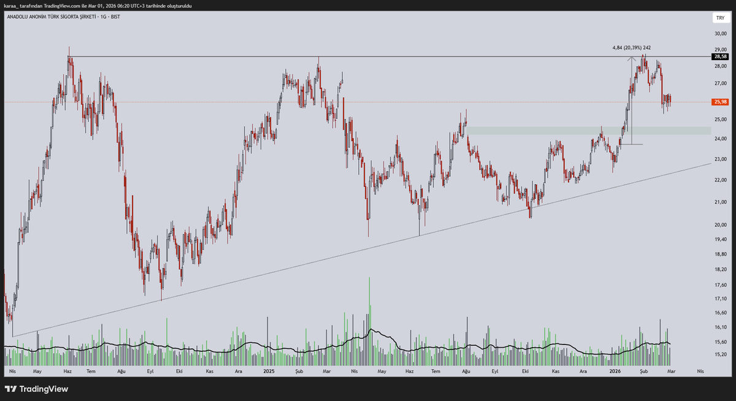Click the 24,00 price axis label
This screenshot has width=736, height=401.
pos(720,139)
